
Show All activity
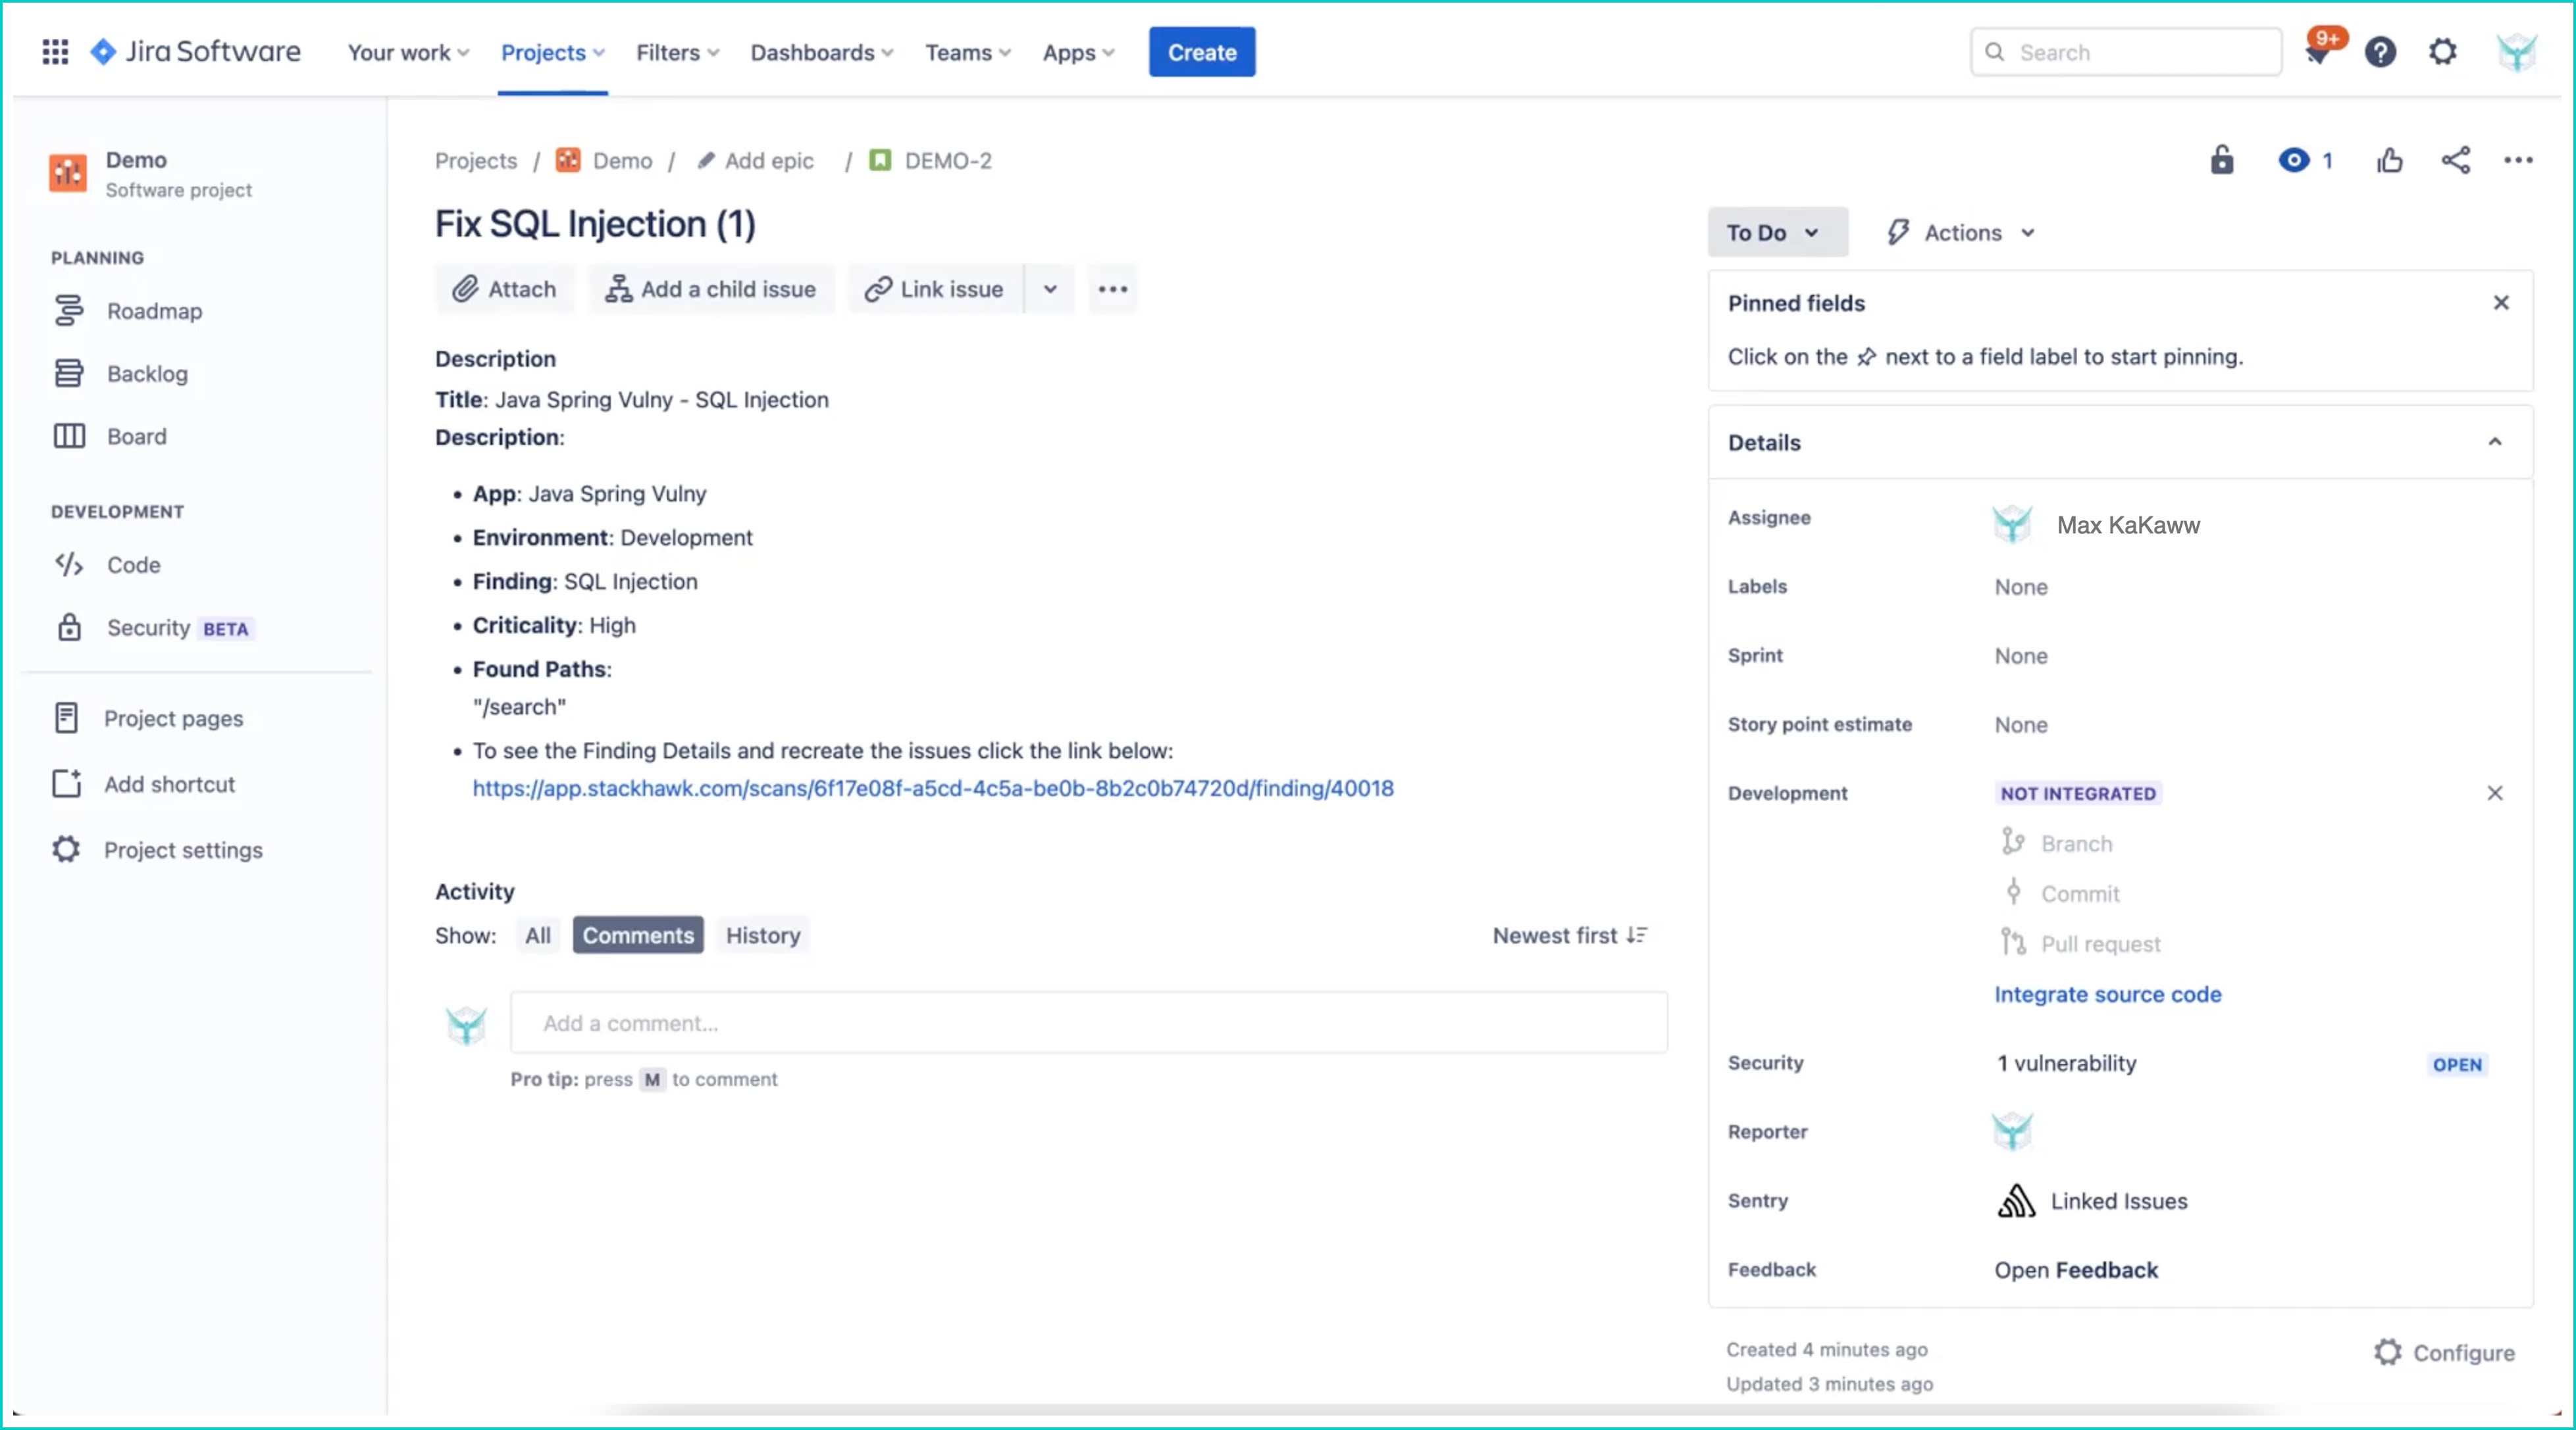pos(538,935)
